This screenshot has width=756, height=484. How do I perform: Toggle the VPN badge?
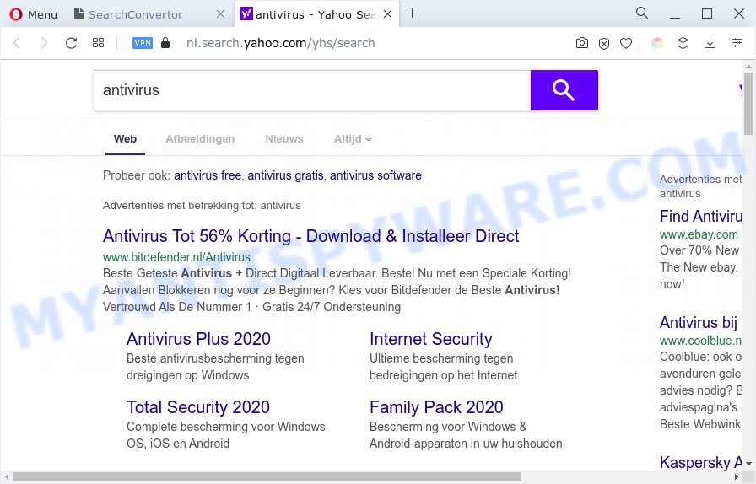(143, 43)
